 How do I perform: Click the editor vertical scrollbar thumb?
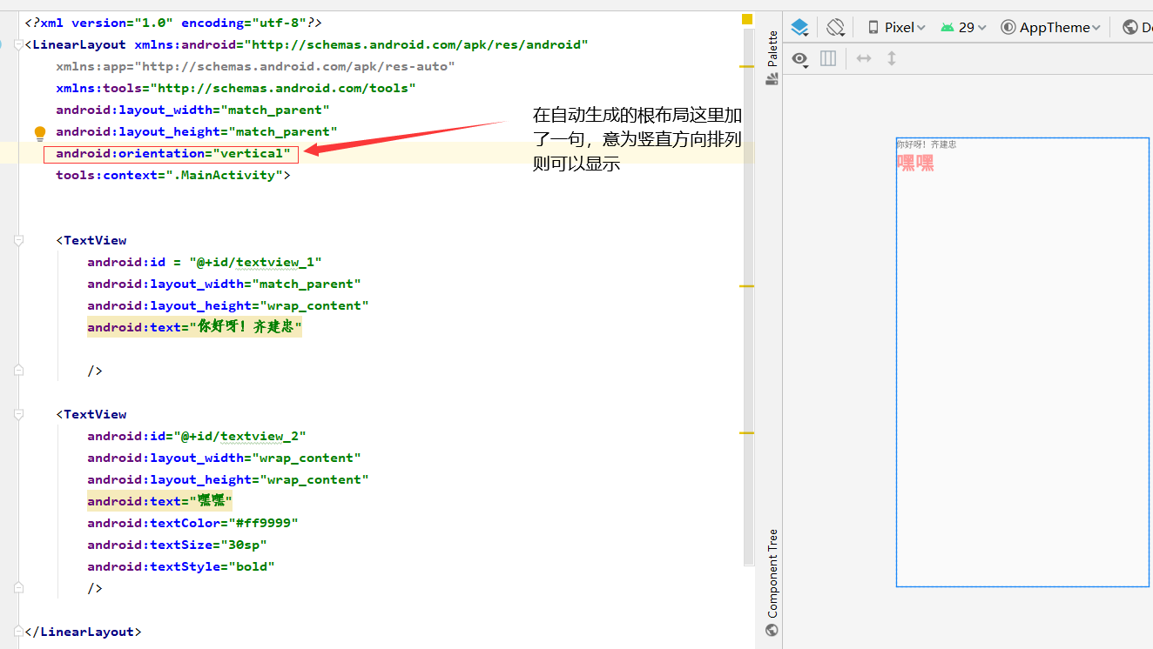(x=748, y=296)
